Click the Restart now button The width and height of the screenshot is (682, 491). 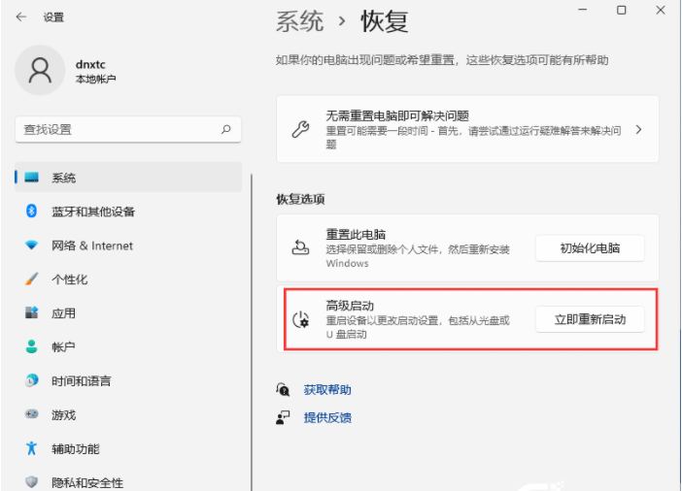coord(590,319)
